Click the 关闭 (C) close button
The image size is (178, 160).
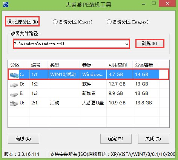pos(153,139)
